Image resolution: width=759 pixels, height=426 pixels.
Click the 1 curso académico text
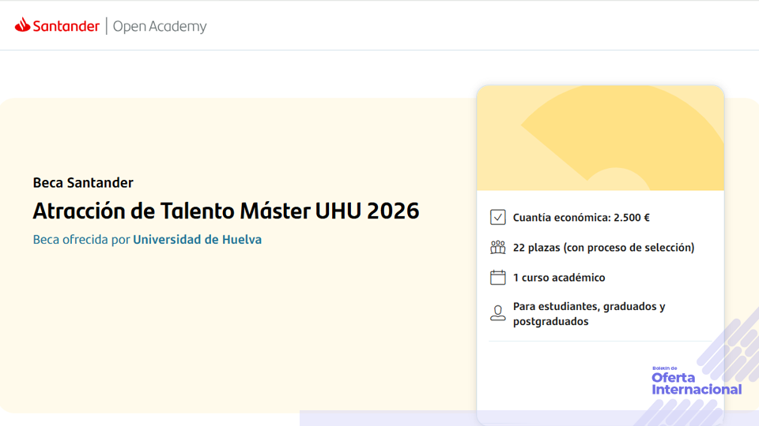(558, 278)
